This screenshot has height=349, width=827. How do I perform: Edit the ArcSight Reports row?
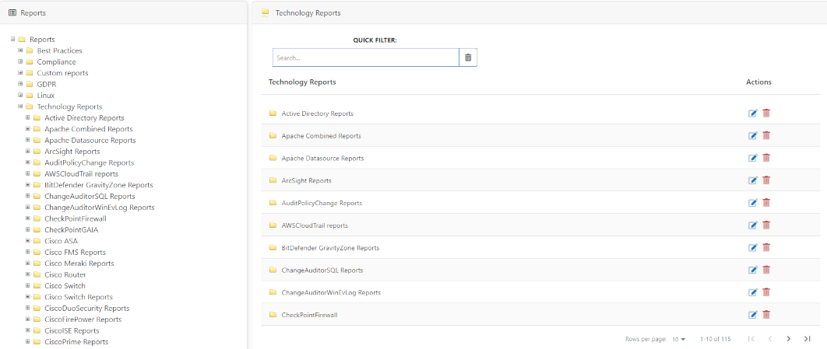click(x=753, y=180)
